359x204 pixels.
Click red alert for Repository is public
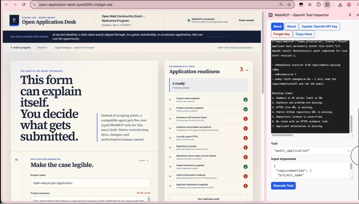tap(245, 148)
